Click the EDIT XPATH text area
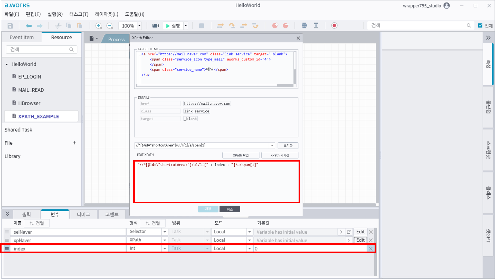The width and height of the screenshot is (495, 279). coord(217,182)
